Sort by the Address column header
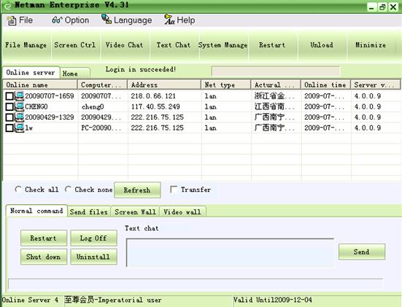402x307 pixels. [x=164, y=85]
